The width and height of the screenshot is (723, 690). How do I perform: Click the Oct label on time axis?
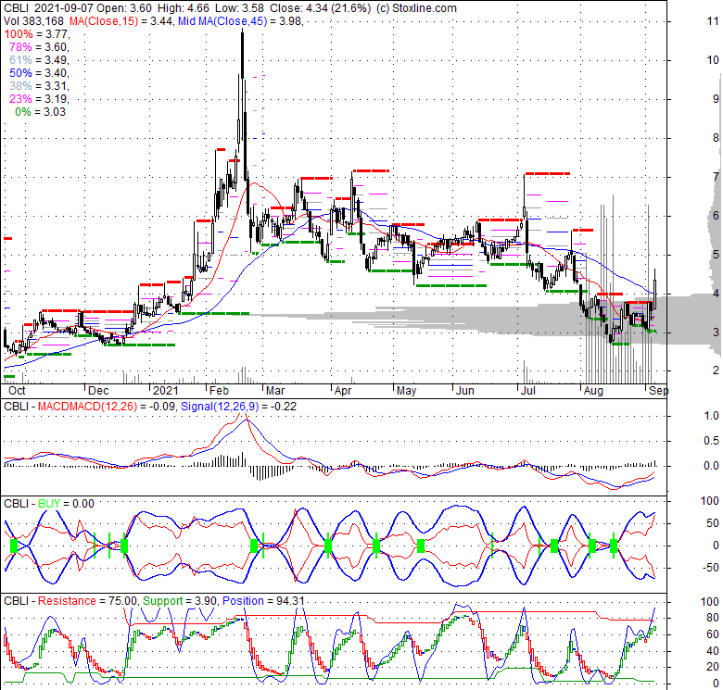pos(17,391)
